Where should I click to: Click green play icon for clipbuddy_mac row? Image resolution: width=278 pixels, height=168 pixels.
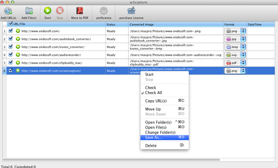18,63
